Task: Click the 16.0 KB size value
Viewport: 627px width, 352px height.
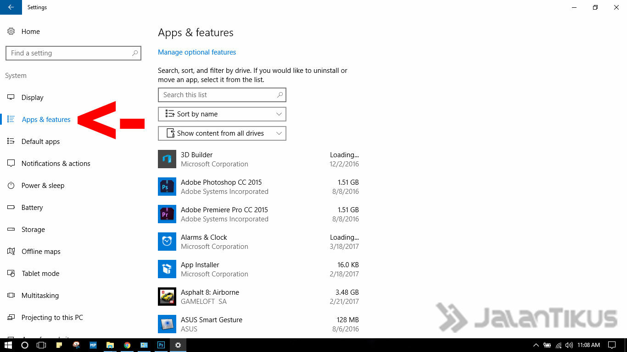Action: tap(348, 265)
